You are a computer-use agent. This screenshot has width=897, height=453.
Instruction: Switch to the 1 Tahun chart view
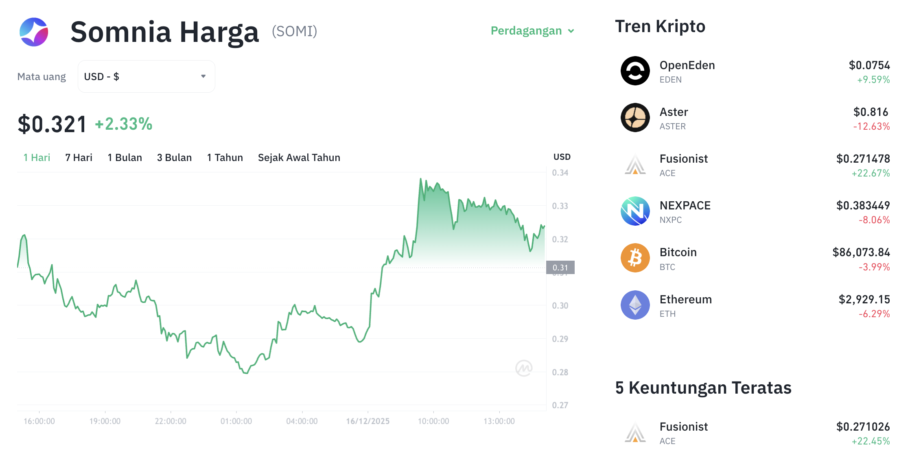225,157
